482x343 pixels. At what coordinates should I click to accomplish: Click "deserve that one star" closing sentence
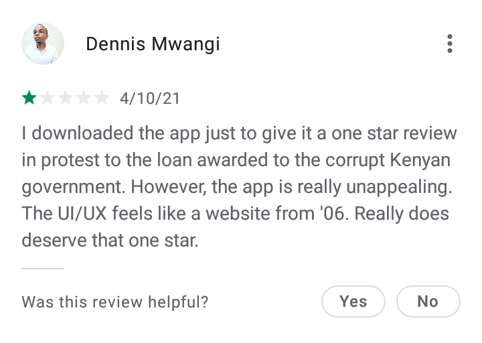click(110, 241)
